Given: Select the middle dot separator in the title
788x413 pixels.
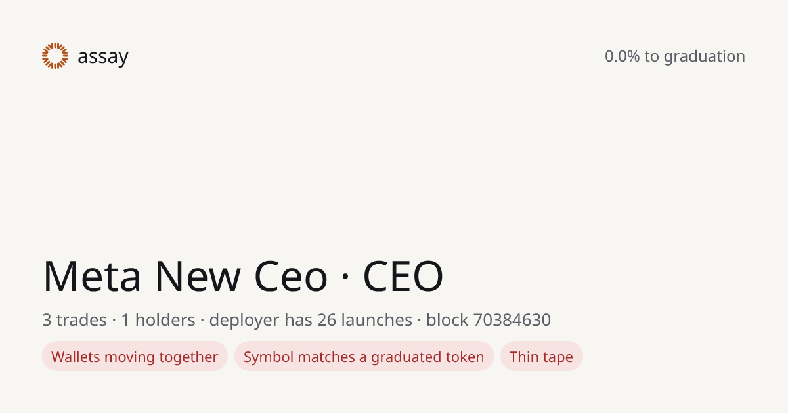Looking at the screenshot, I should tap(345, 277).
